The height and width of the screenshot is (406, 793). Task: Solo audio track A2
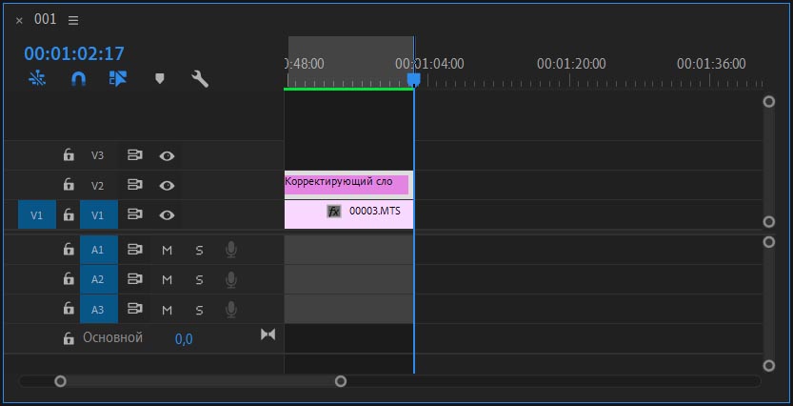click(199, 280)
